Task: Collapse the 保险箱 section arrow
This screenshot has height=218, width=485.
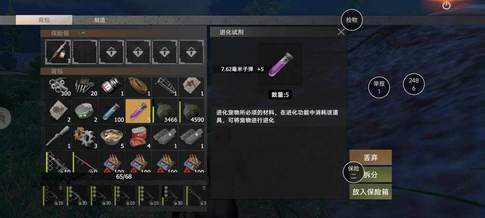Action: pyautogui.click(x=83, y=33)
